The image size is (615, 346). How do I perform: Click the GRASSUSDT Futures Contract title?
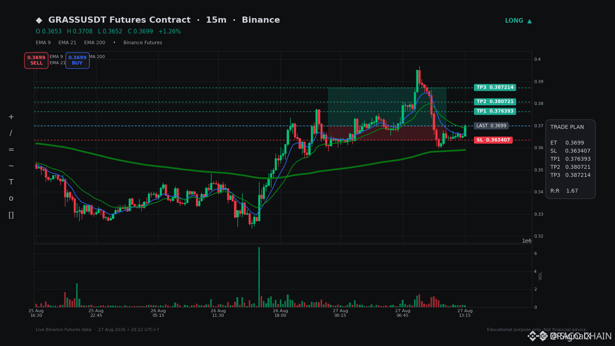[x=120, y=20]
